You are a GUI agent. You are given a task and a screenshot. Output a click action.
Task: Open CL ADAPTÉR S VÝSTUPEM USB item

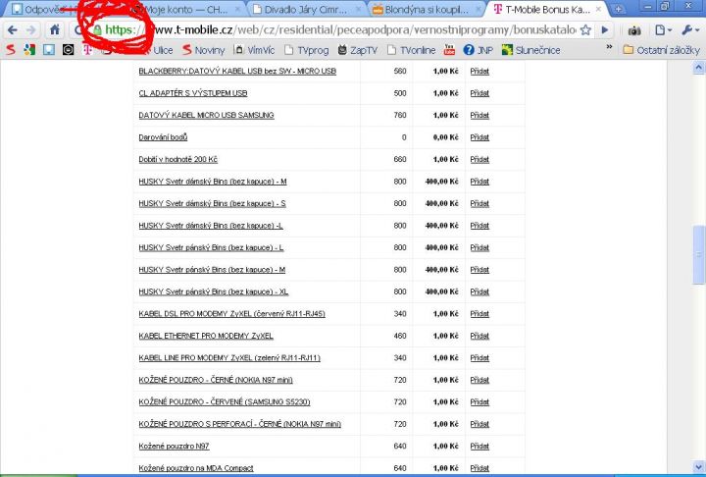pos(193,93)
